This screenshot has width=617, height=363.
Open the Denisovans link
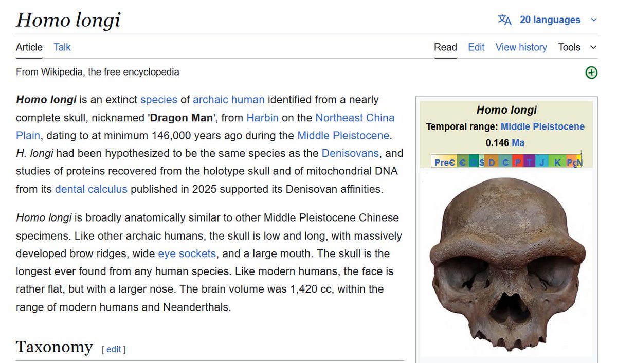pos(350,153)
